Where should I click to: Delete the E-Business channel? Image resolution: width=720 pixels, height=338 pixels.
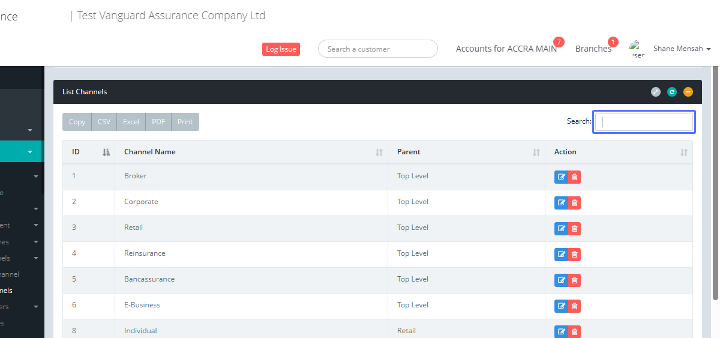click(x=575, y=306)
